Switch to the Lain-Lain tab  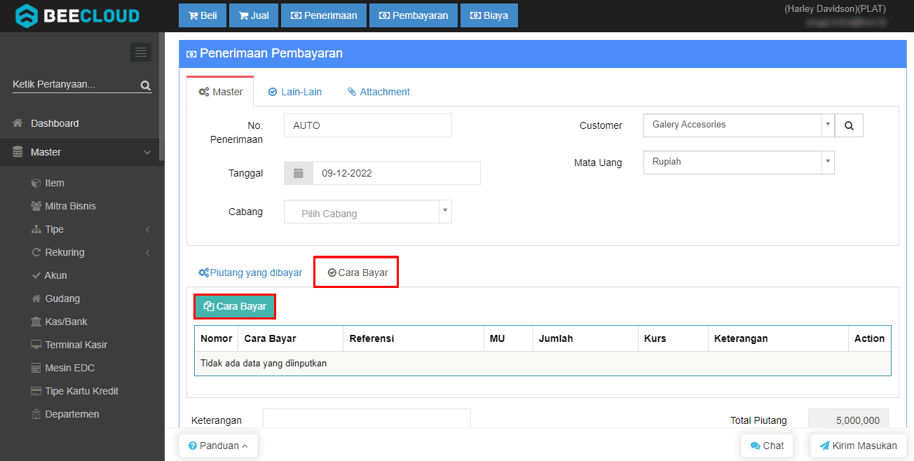[295, 92]
